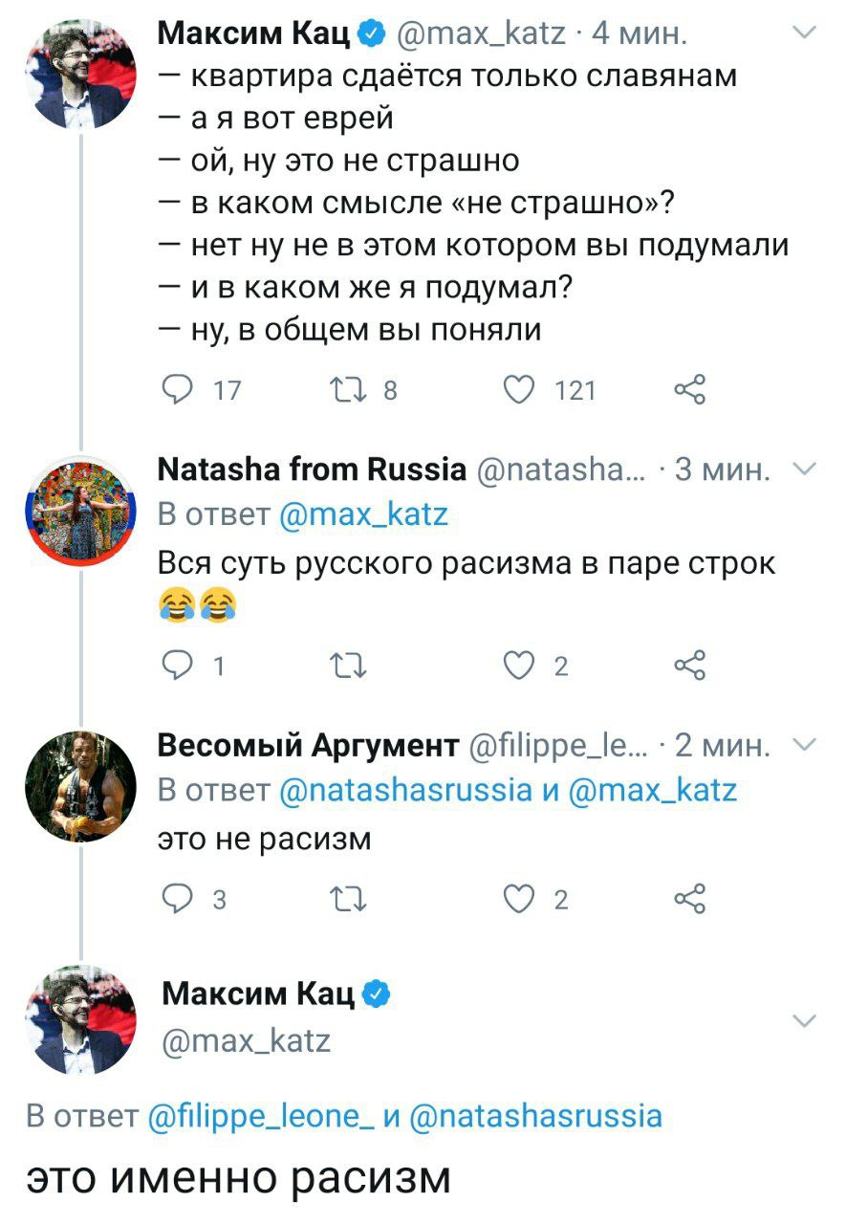Viewport: 846px width, 1224px height.
Task: Share Максим Кац's first tweet
Action: [x=689, y=390]
